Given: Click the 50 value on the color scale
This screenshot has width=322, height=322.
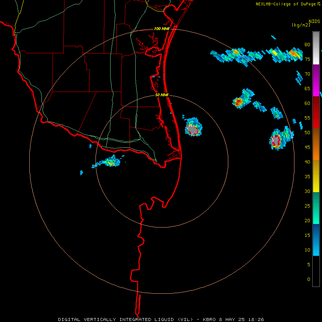Looking at the screenshot, I should tap(307, 133).
